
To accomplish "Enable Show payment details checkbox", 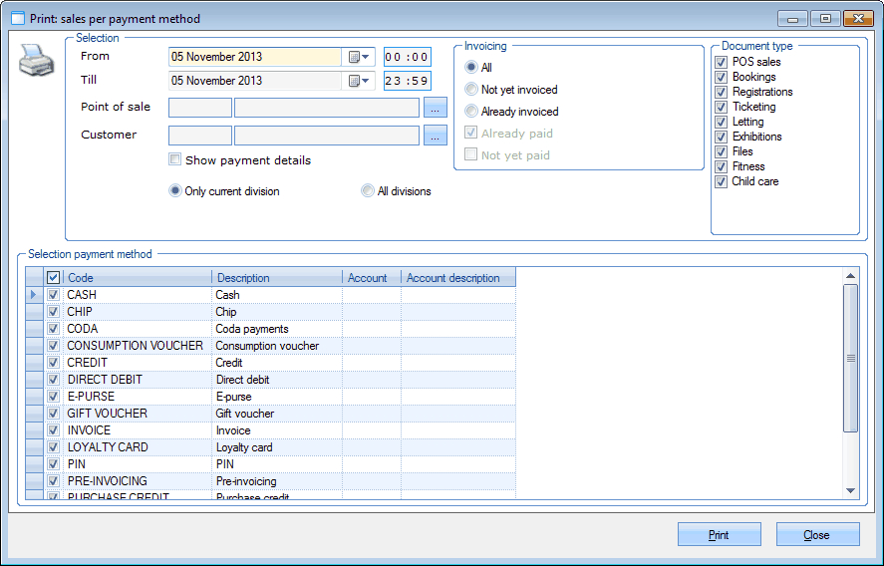I will 175,159.
